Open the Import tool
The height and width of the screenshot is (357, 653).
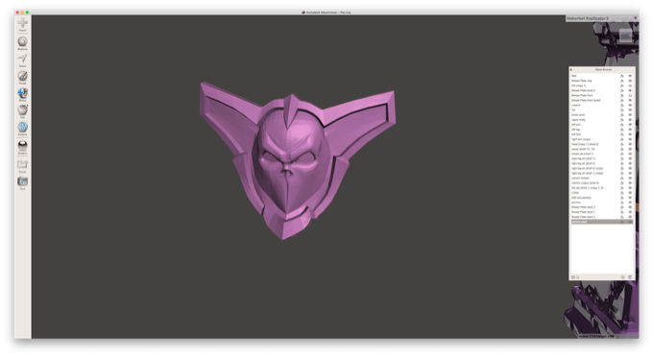click(x=22, y=24)
